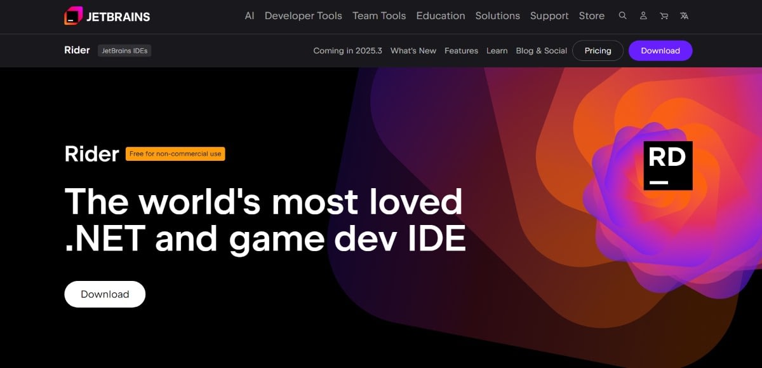Click the Pricing button
Screen dimensions: 762x368
[x=598, y=51]
